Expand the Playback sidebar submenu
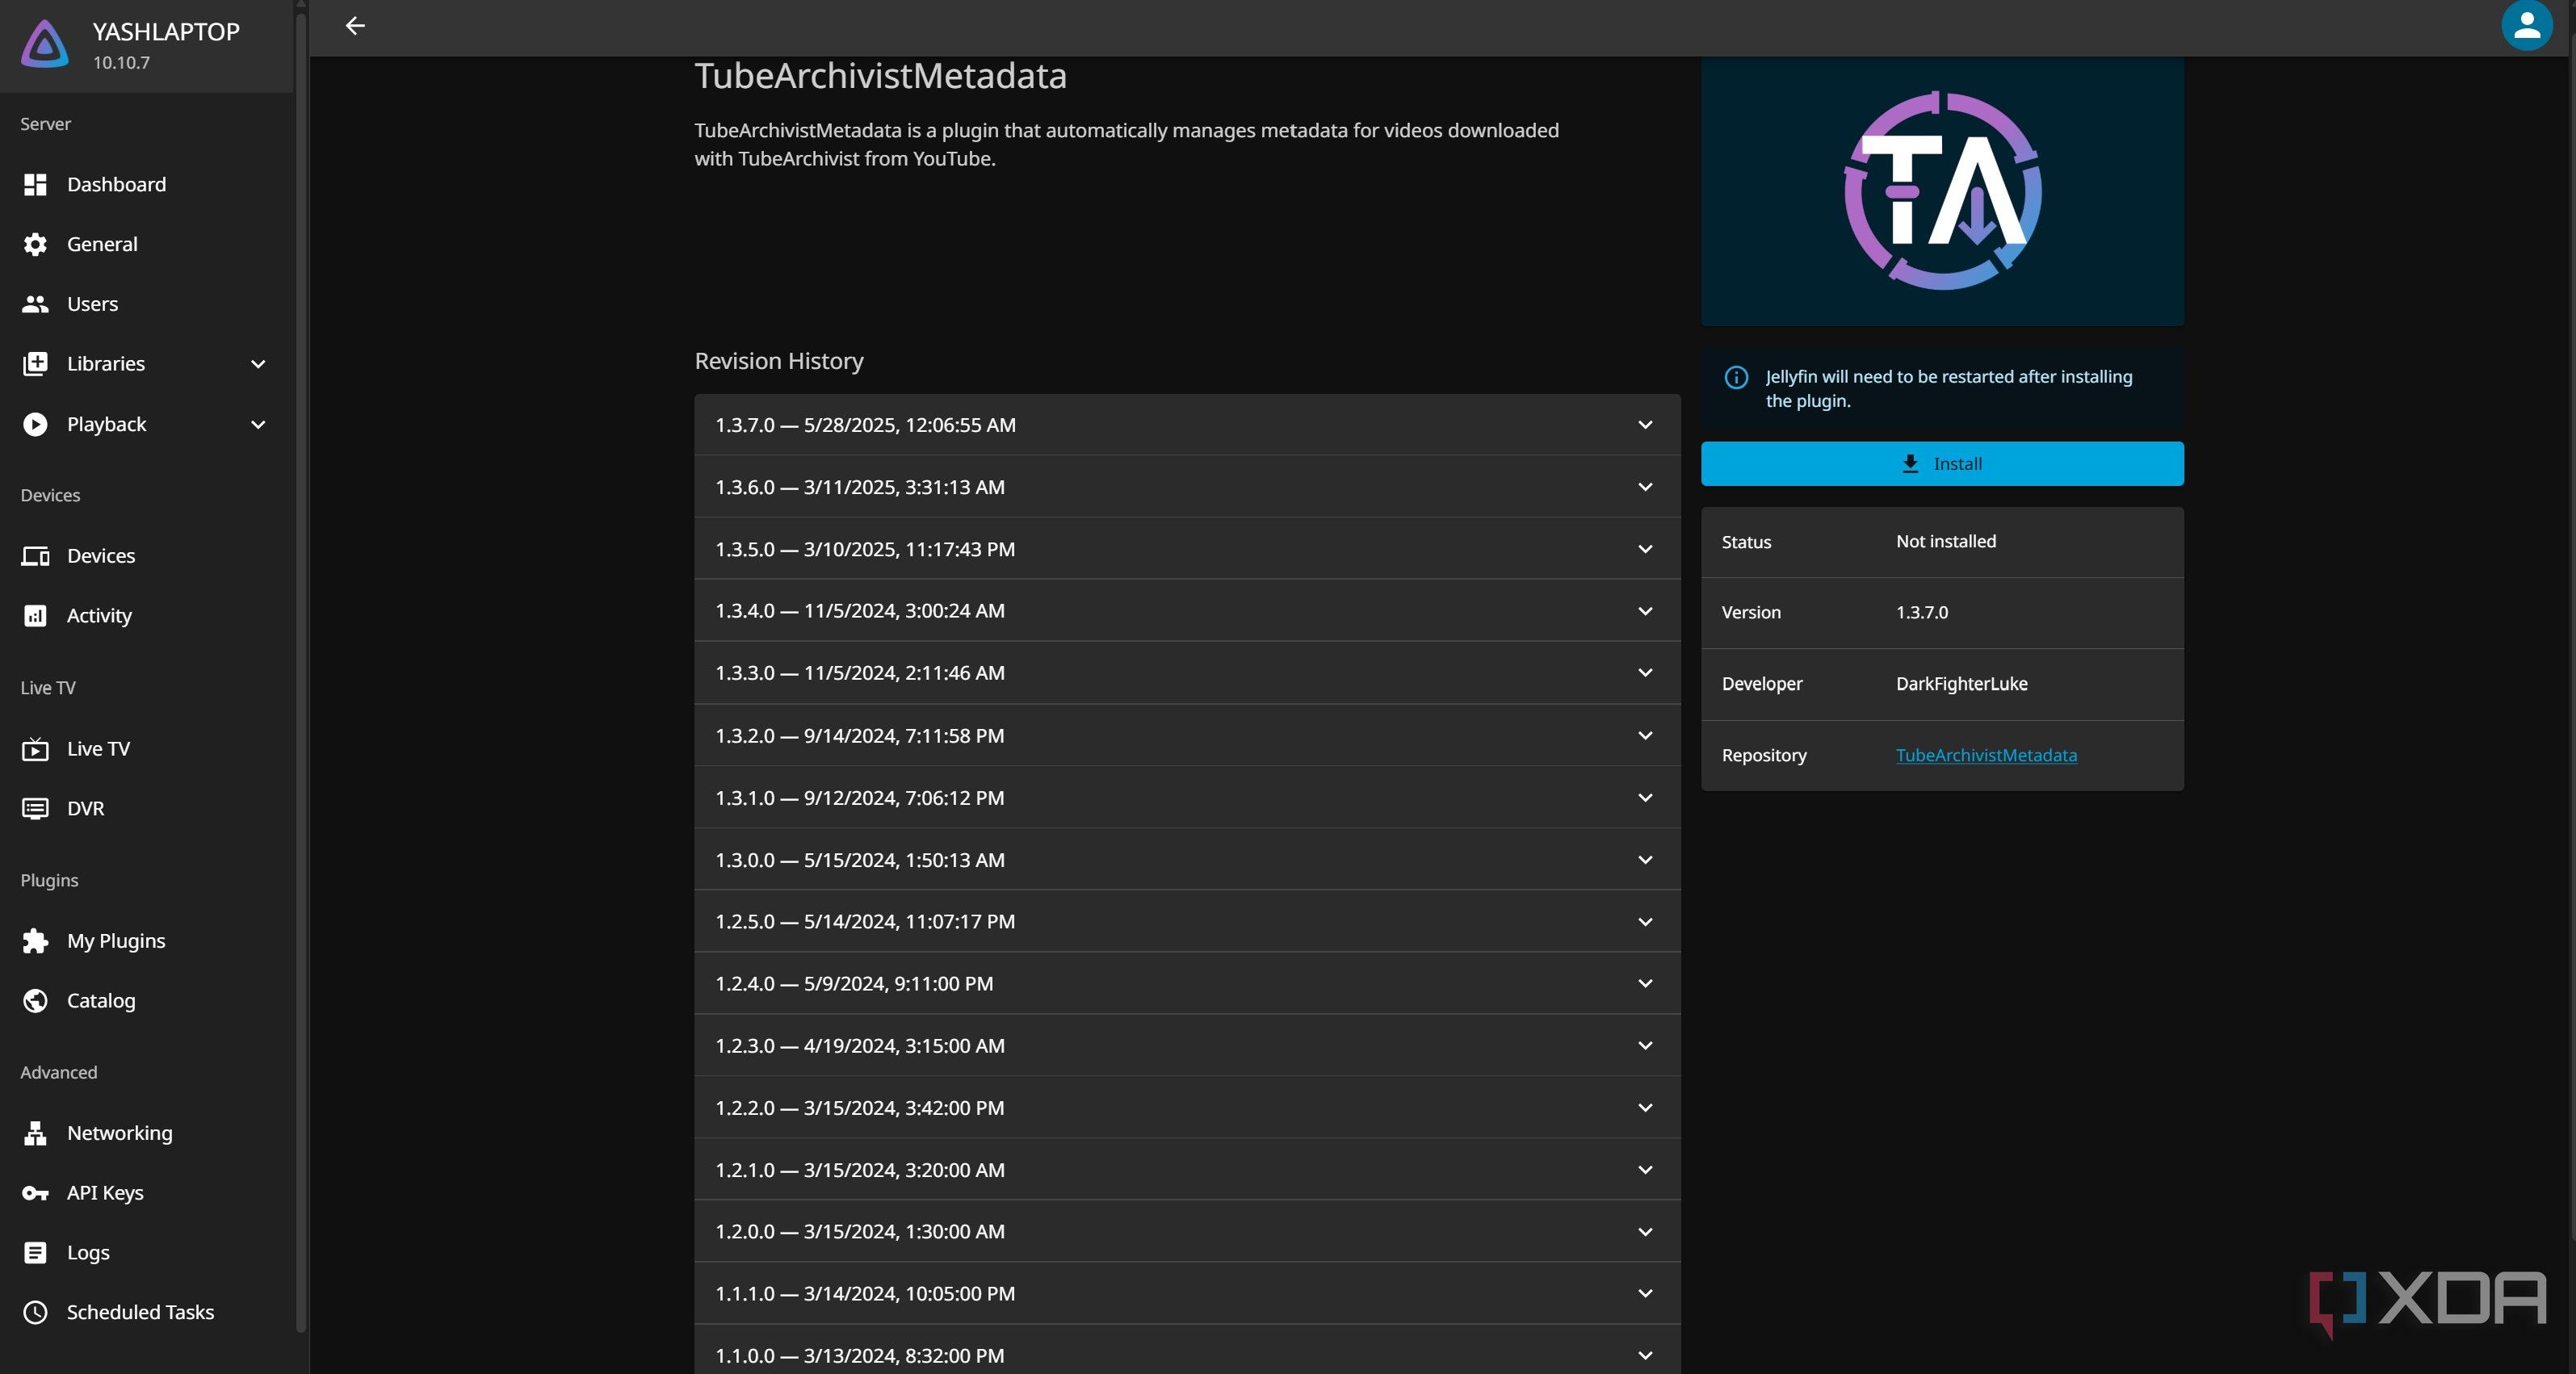Screen dimensions: 2576x1374 point(258,424)
